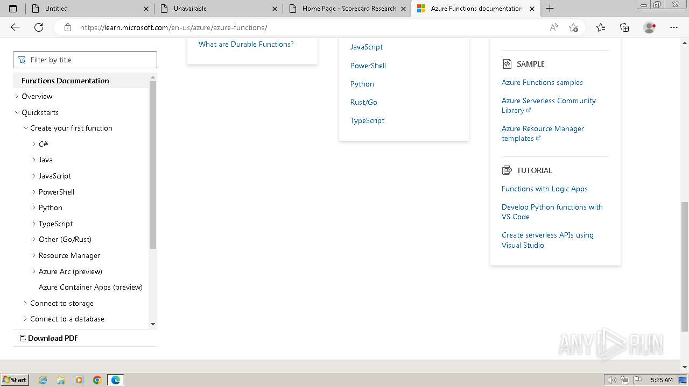This screenshot has height=387, width=689.
Task: Open the Collections icon in toolbar
Action: (624, 27)
